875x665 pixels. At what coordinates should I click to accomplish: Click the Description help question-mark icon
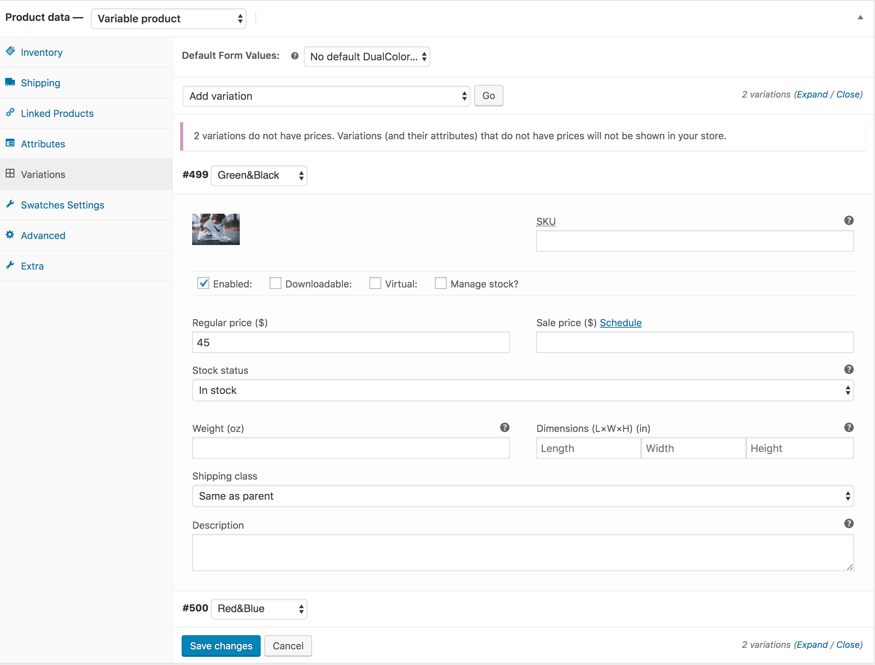click(x=848, y=524)
